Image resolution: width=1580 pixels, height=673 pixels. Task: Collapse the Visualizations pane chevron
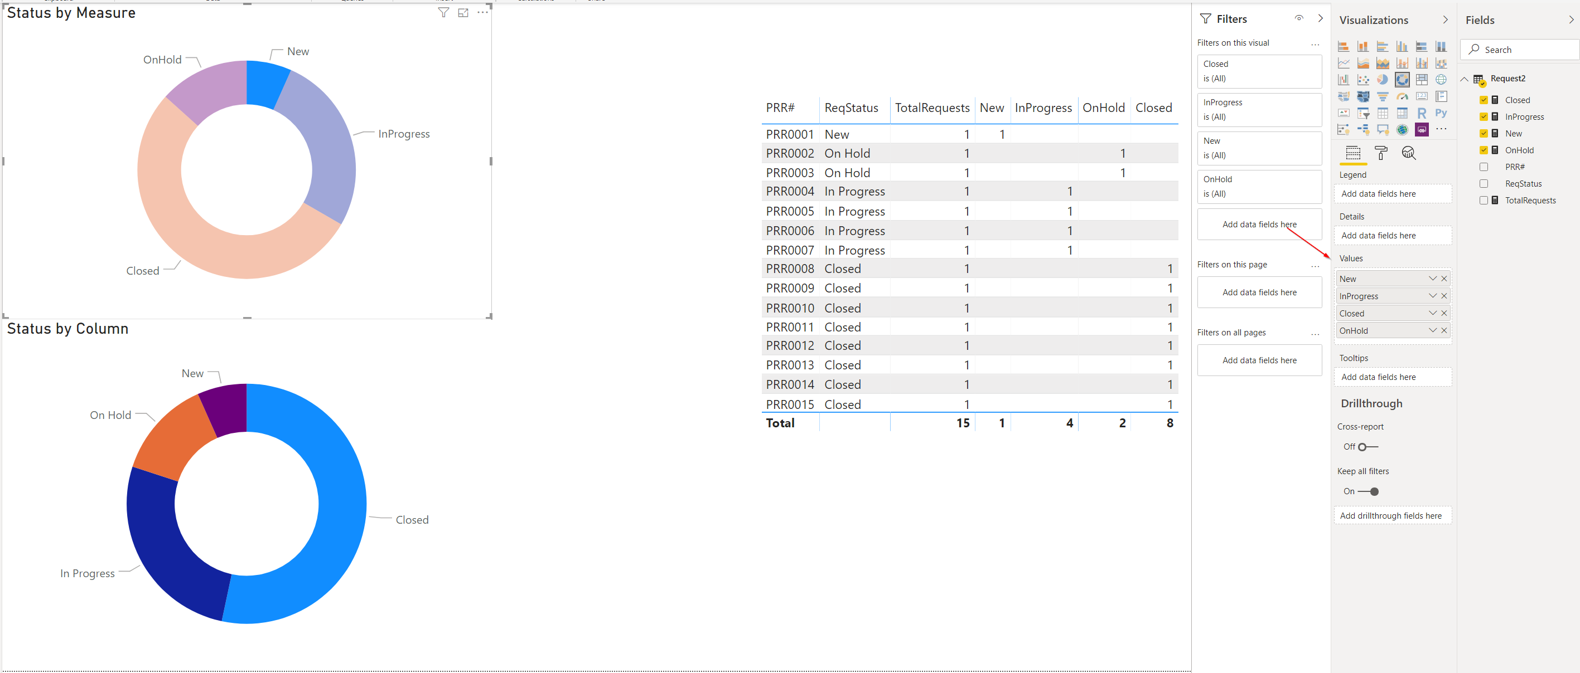(x=1446, y=19)
